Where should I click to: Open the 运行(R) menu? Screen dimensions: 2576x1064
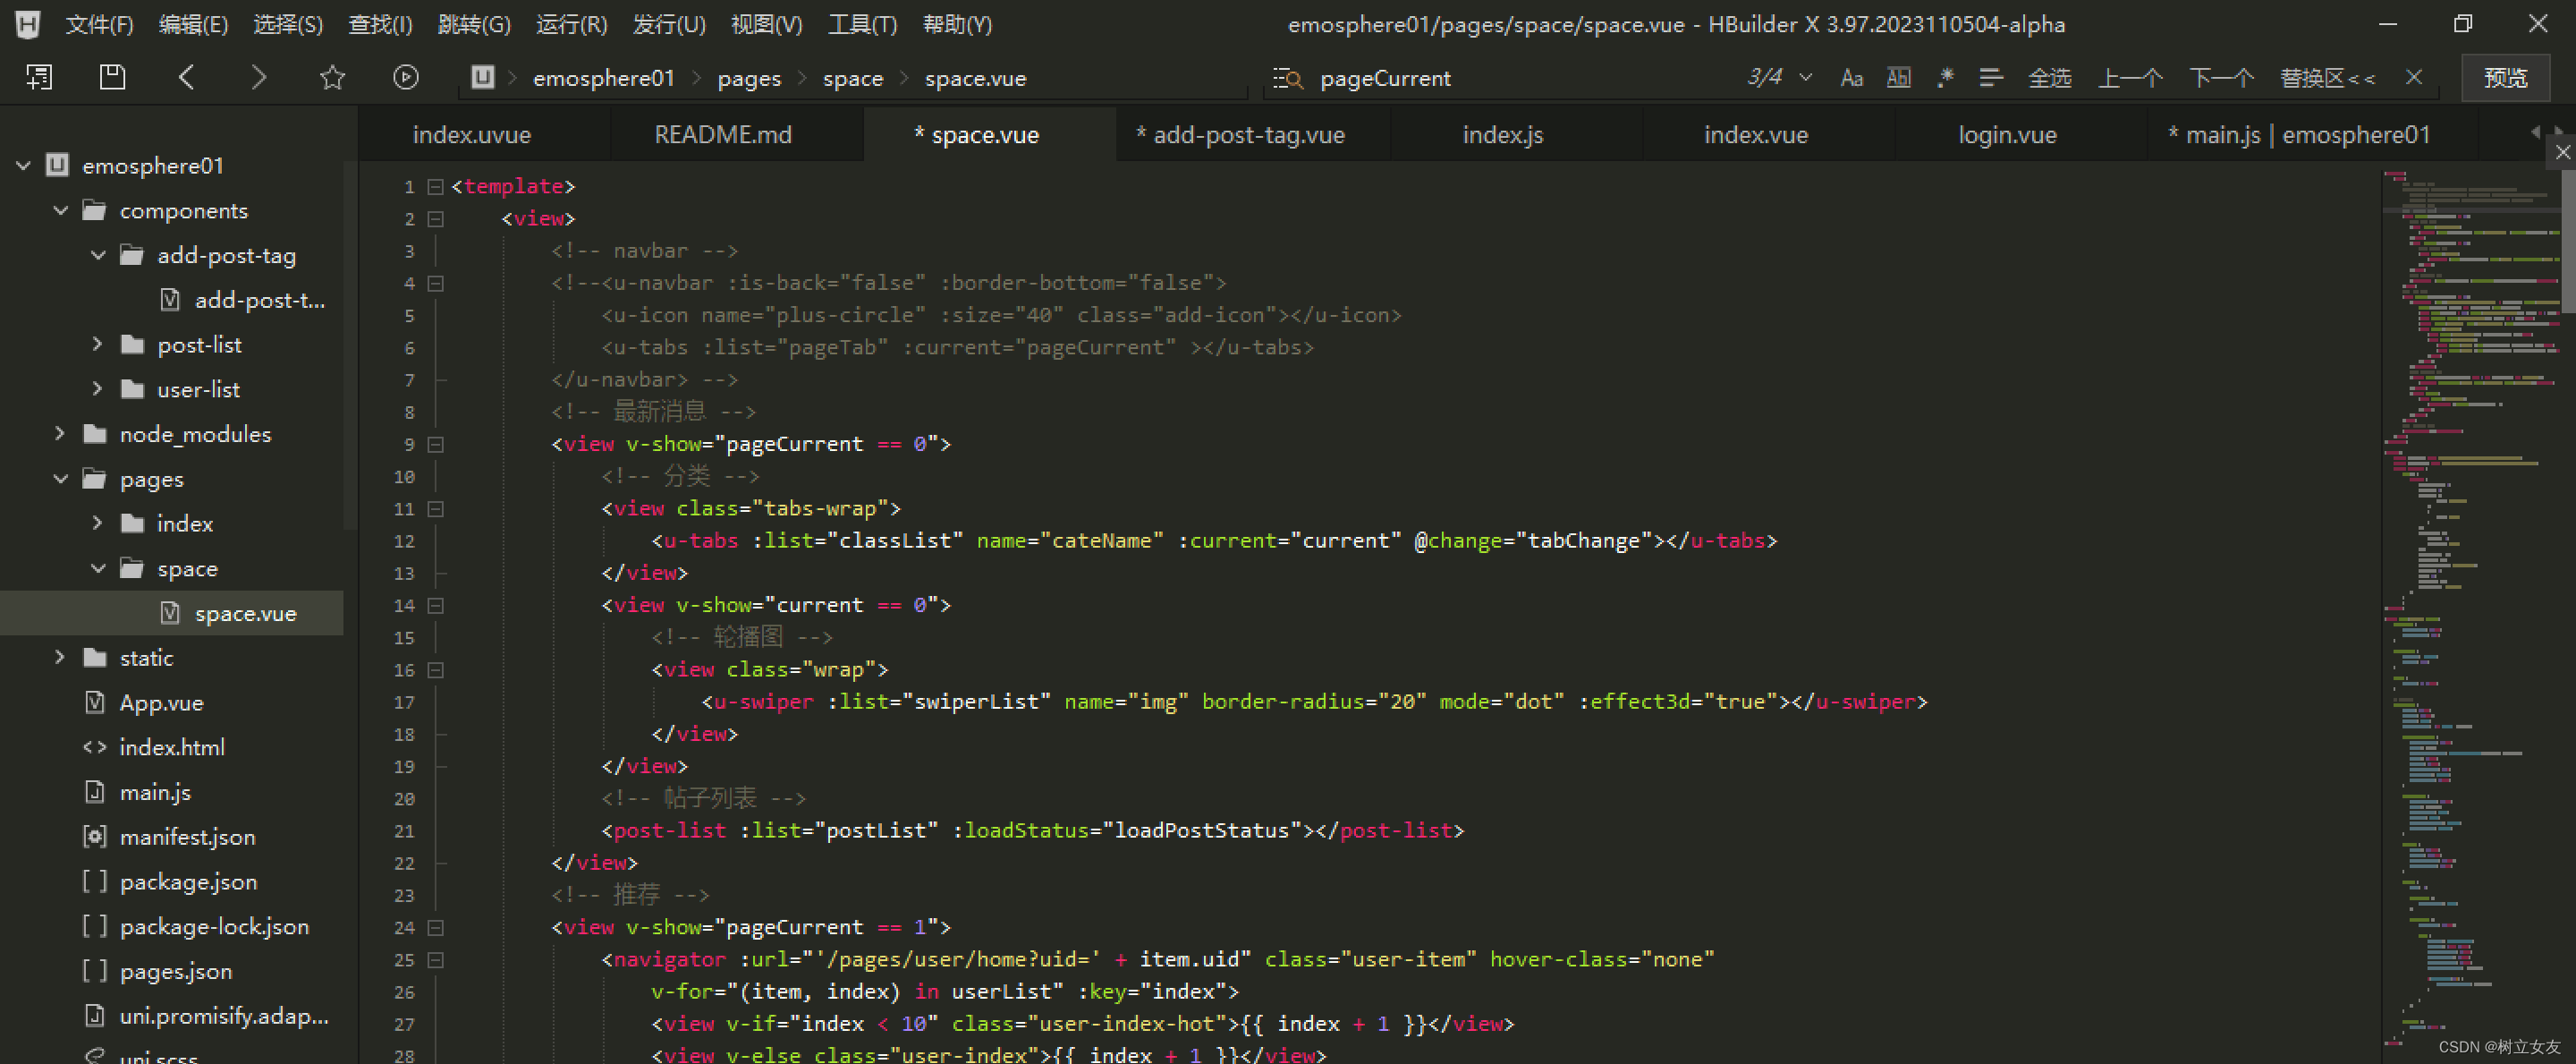click(x=571, y=24)
